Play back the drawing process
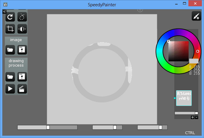The width and height of the screenshot is (204, 138). tap(10, 88)
